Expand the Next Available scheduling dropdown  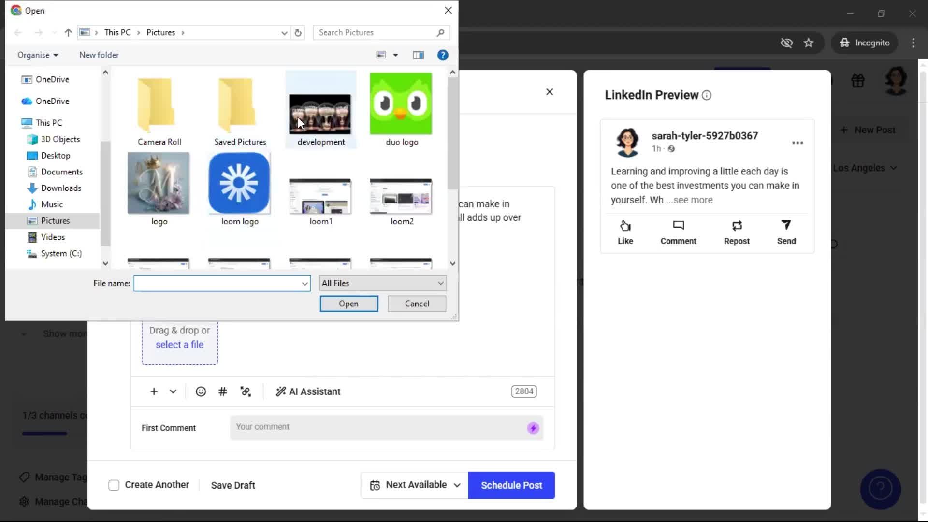[457, 485]
